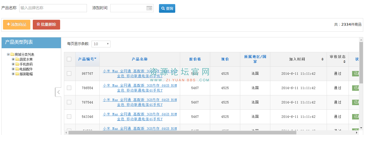Click the 添加商品 button
367x149 pixels.
(17, 24)
